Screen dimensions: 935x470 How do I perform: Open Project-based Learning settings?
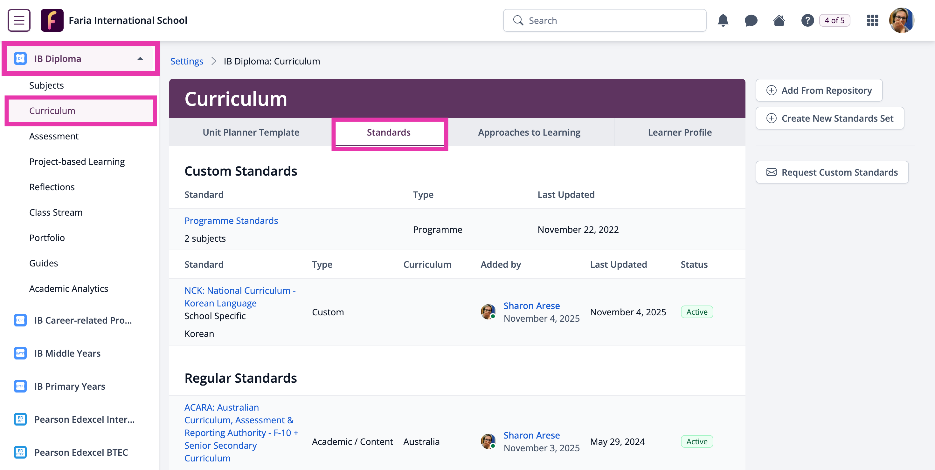[77, 161]
